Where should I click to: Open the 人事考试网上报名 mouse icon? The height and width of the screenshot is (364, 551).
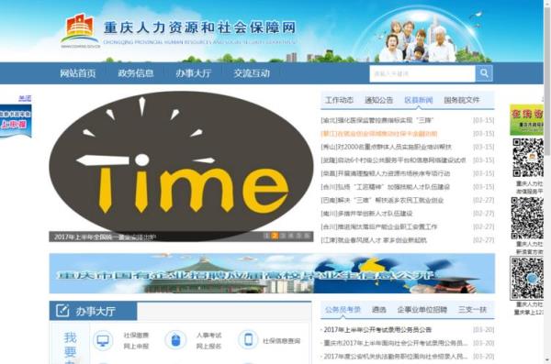(175, 340)
